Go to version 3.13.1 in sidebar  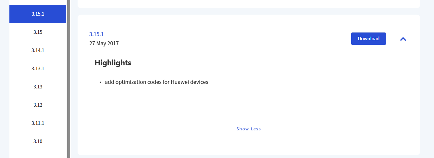(38, 69)
